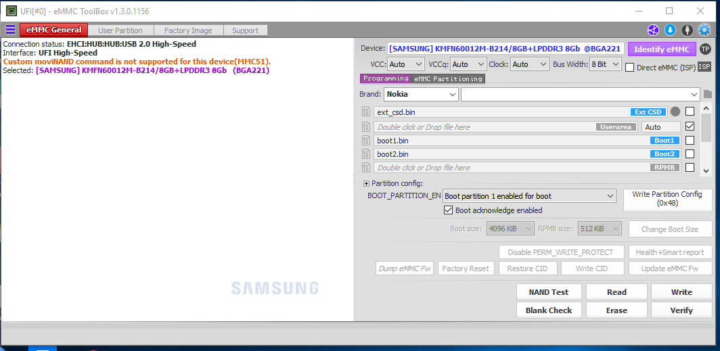
Task: Enable the Direct eMMC (ISP) checkbox
Action: (x=629, y=68)
